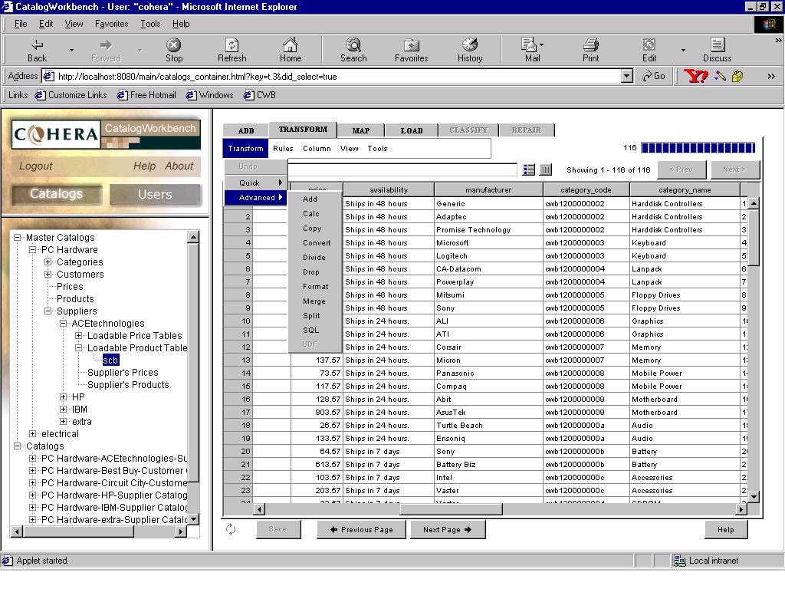The height and width of the screenshot is (589, 785).
Task: Go to the Home page icon
Action: [291, 45]
